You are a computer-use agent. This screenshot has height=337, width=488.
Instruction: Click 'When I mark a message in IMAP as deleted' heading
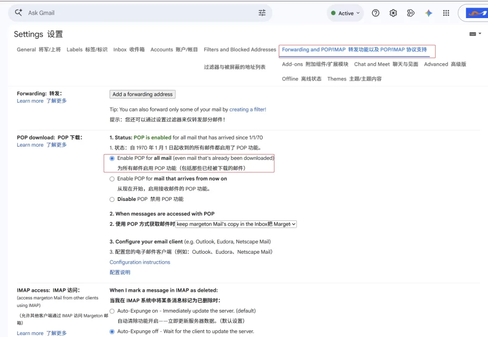[164, 290]
